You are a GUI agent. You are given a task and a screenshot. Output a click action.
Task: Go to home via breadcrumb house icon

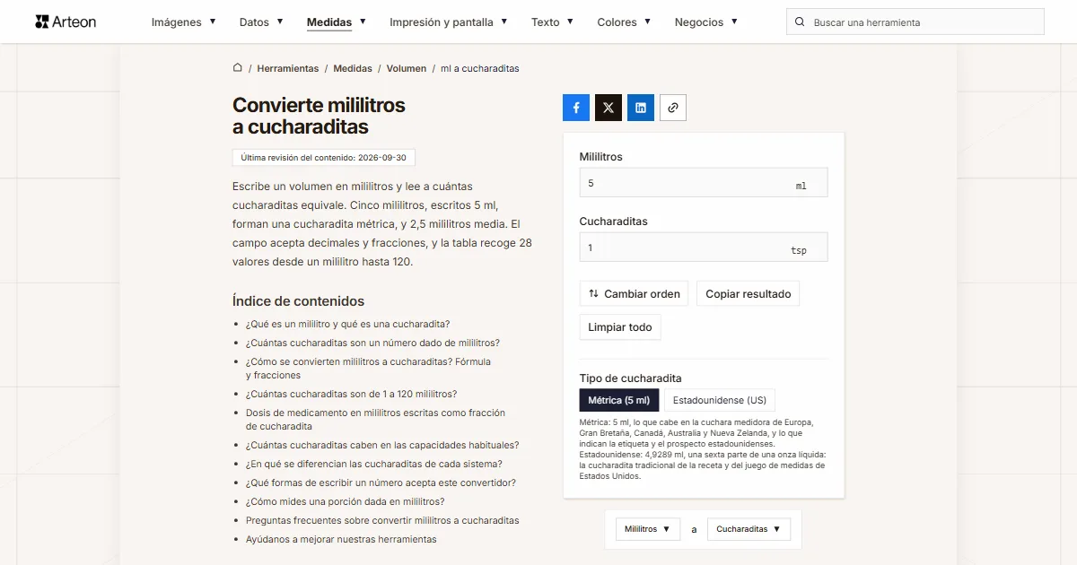pyautogui.click(x=238, y=68)
